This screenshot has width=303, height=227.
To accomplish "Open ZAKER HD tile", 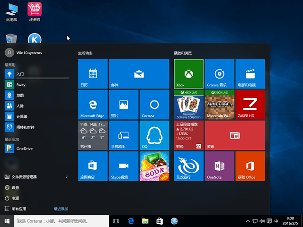I will click(x=250, y=105).
